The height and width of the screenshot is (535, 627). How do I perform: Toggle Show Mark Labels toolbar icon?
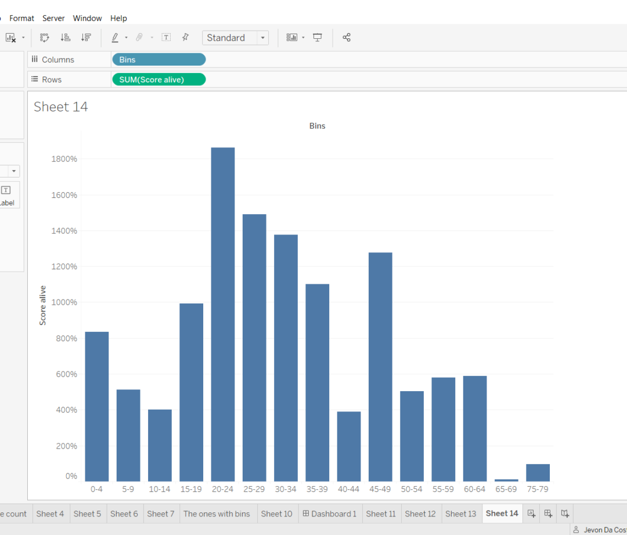(166, 38)
